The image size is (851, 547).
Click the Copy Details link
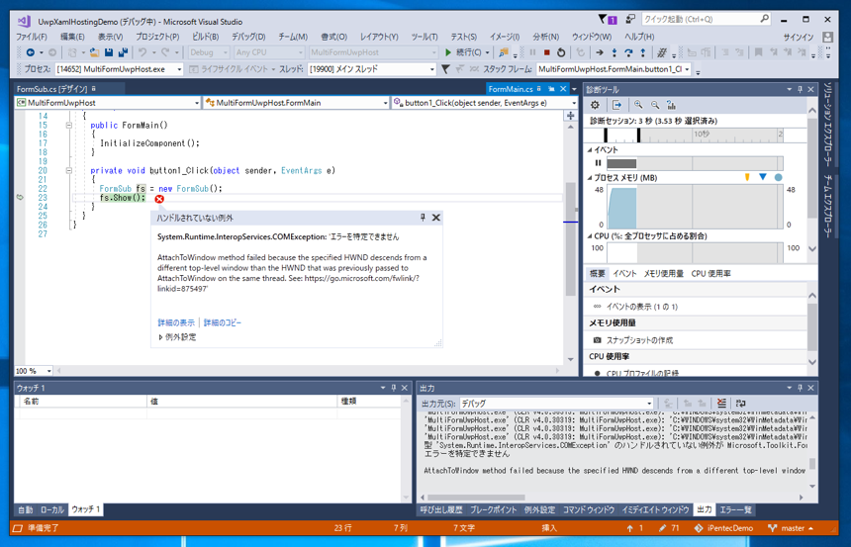pyautogui.click(x=223, y=322)
